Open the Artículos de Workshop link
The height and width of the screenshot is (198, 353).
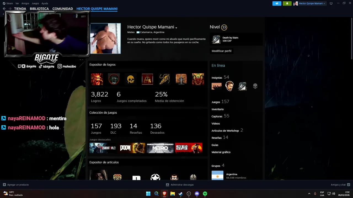point(225,131)
